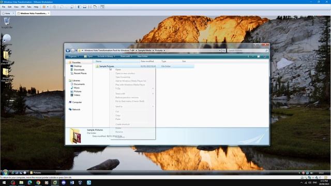Image resolution: width=331 pixels, height=186 pixels.
Task: Open the VMware VM menu
Action: (x=23, y=7)
